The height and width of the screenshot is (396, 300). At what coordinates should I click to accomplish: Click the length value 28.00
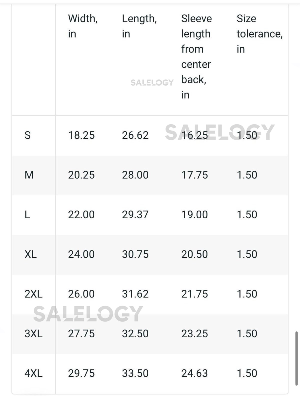click(135, 175)
